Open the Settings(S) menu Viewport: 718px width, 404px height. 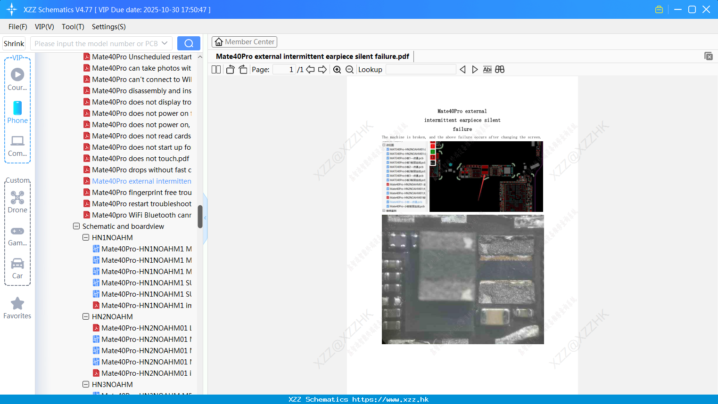[x=109, y=27]
